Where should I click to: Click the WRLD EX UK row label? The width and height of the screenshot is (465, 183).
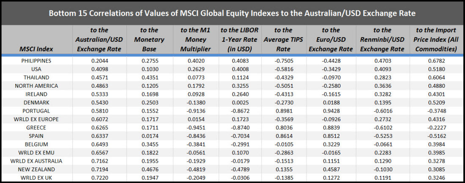coord(36,178)
